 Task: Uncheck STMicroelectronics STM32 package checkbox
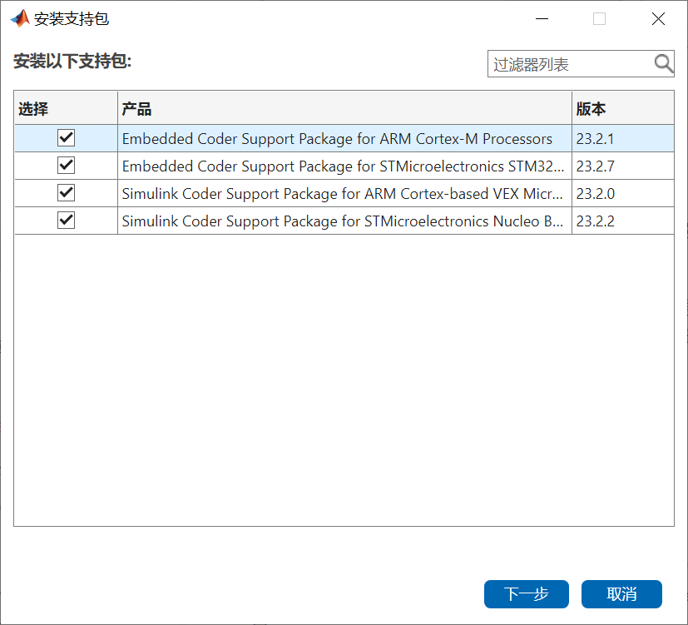point(66,166)
